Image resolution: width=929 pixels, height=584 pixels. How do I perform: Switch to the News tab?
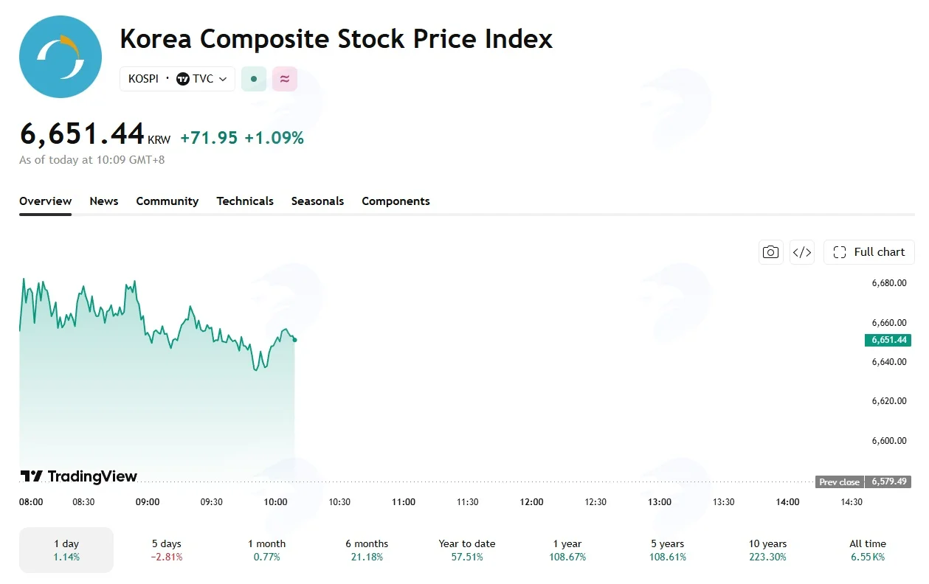point(104,201)
